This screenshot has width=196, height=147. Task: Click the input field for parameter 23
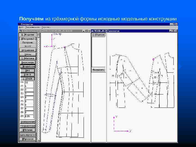point(29,94)
